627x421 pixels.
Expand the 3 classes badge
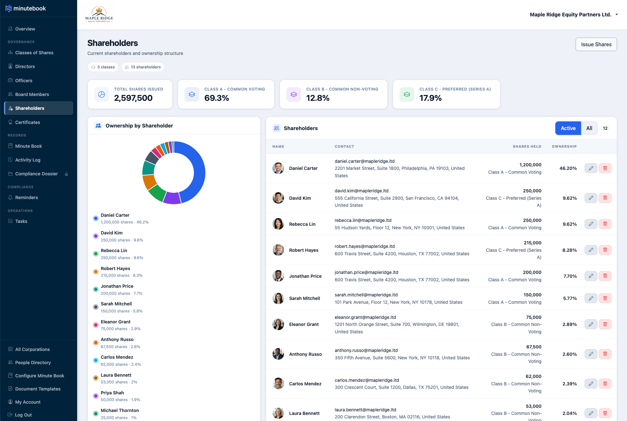click(x=103, y=67)
